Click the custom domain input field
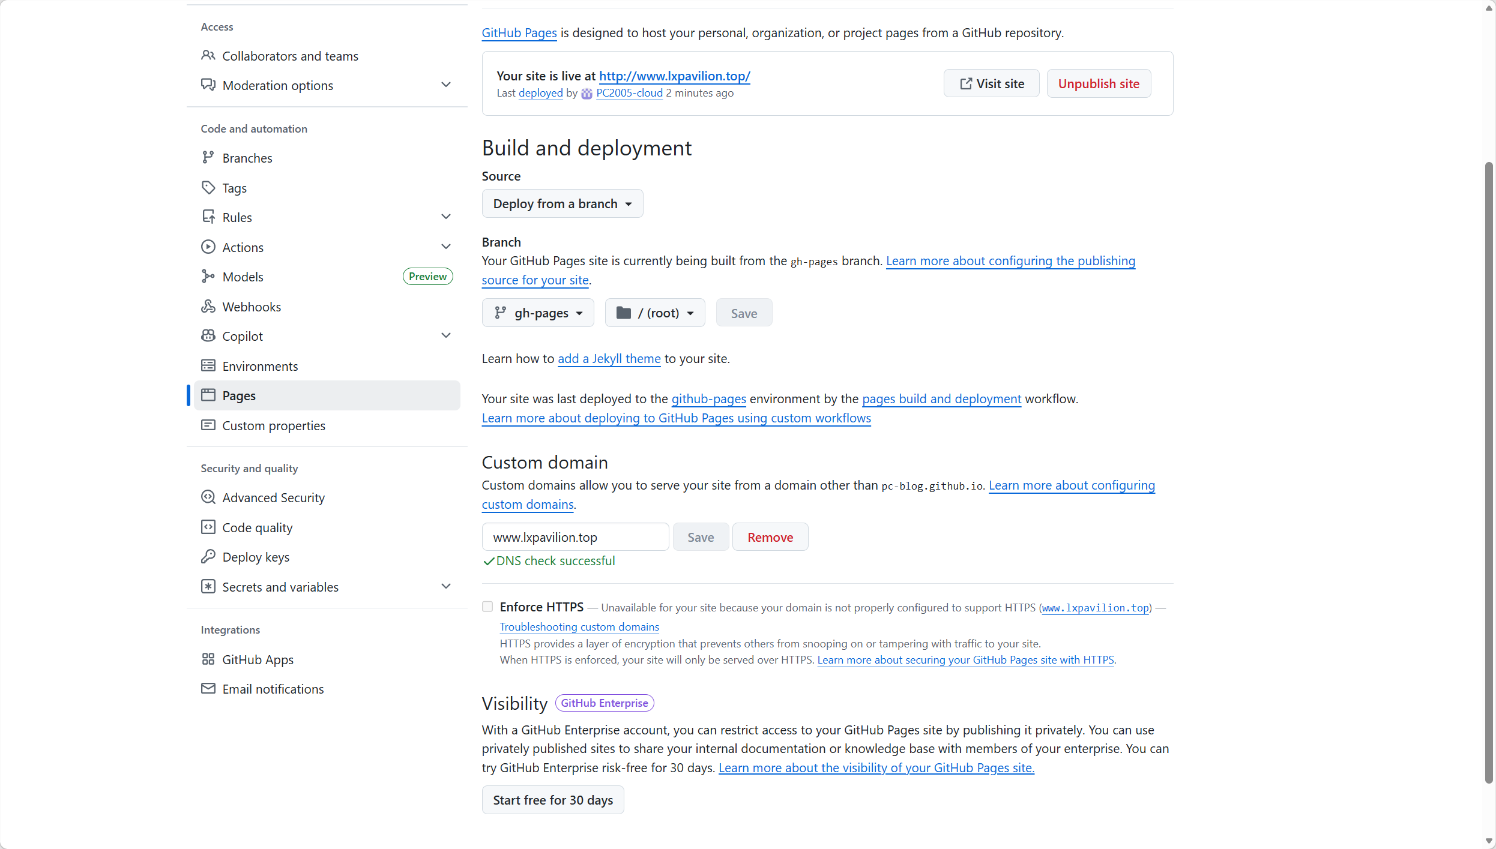1496x849 pixels. [575, 537]
